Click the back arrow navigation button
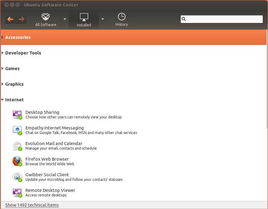The image size is (268, 209). click(10, 19)
